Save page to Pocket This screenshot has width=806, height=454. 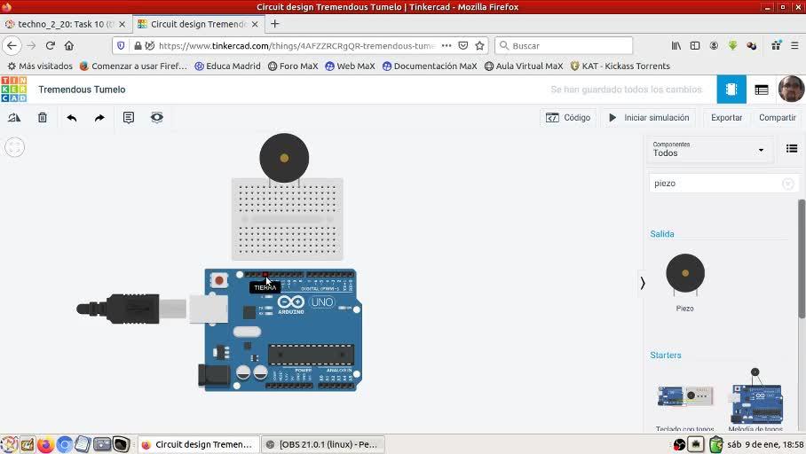tap(463, 46)
